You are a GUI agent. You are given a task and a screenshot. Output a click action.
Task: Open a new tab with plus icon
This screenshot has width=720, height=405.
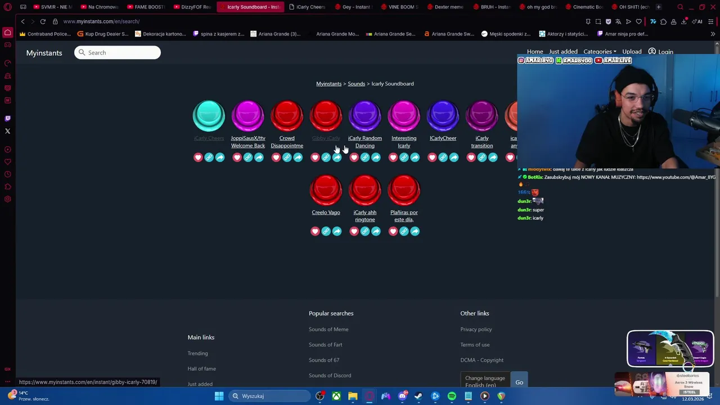(658, 7)
